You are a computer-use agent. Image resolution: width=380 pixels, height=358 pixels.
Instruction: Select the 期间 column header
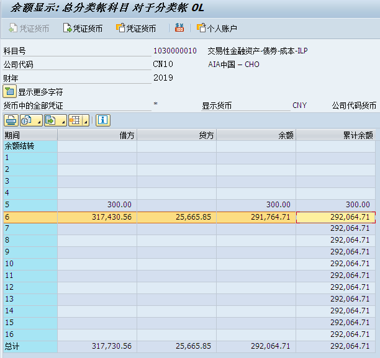click(30, 135)
